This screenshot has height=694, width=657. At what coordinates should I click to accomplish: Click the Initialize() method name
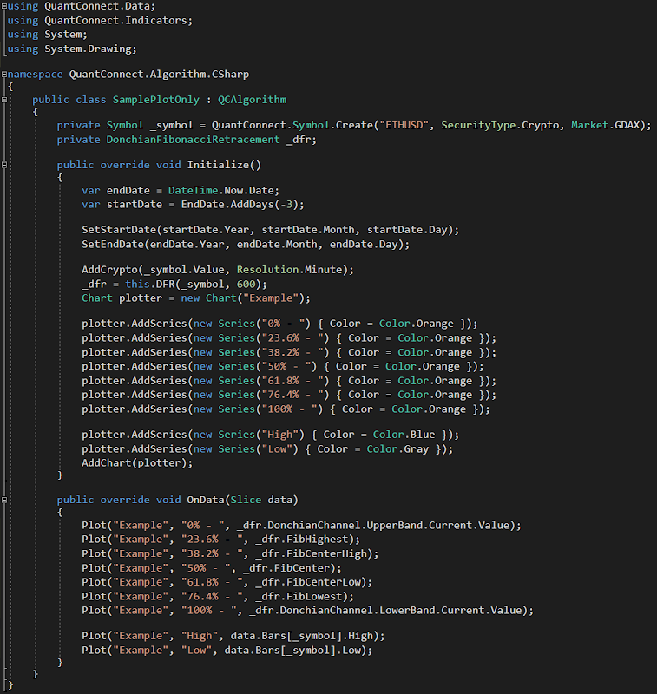pos(224,165)
